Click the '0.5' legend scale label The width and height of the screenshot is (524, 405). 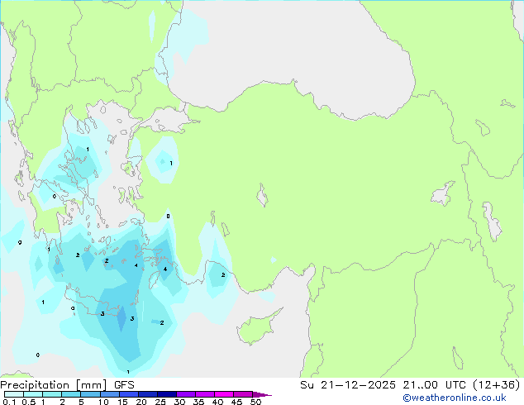(28, 402)
